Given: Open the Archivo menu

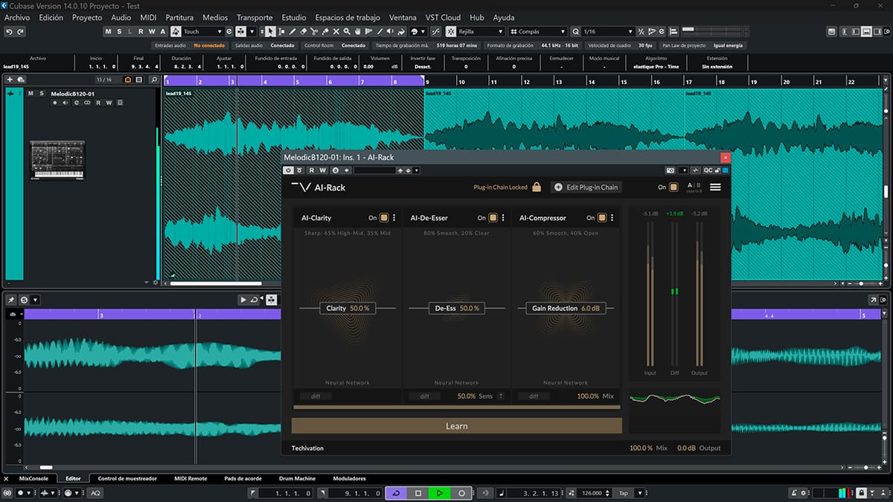Looking at the screenshot, I should (17, 17).
